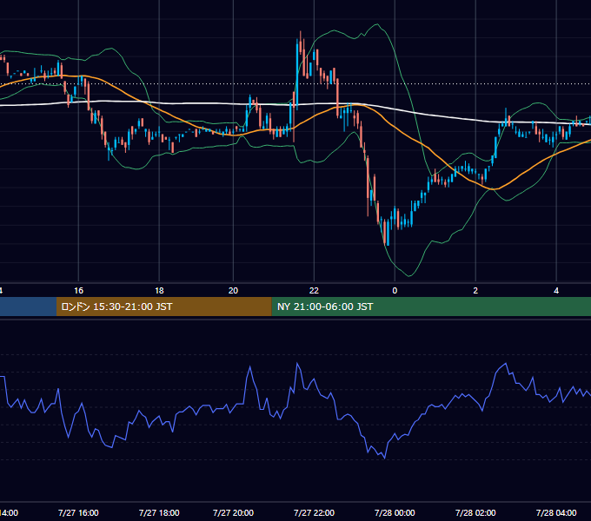This screenshot has width=591, height=521.
Task: Click the 7/27 22:00 time label
Action: [314, 512]
